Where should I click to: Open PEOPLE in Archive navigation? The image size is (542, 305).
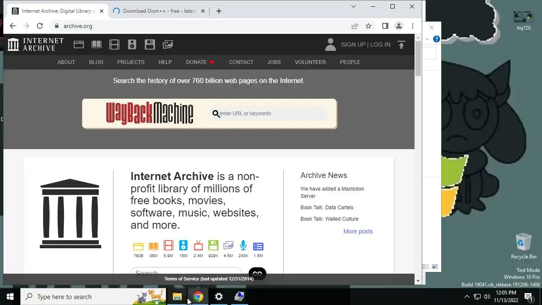coord(350,62)
